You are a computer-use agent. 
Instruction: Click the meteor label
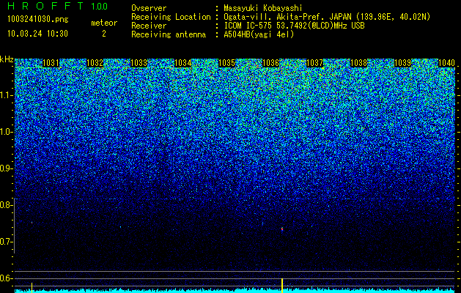[104, 23]
